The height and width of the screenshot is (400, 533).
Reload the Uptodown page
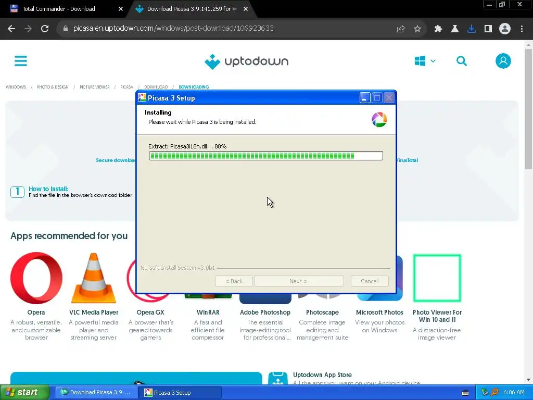45,29
